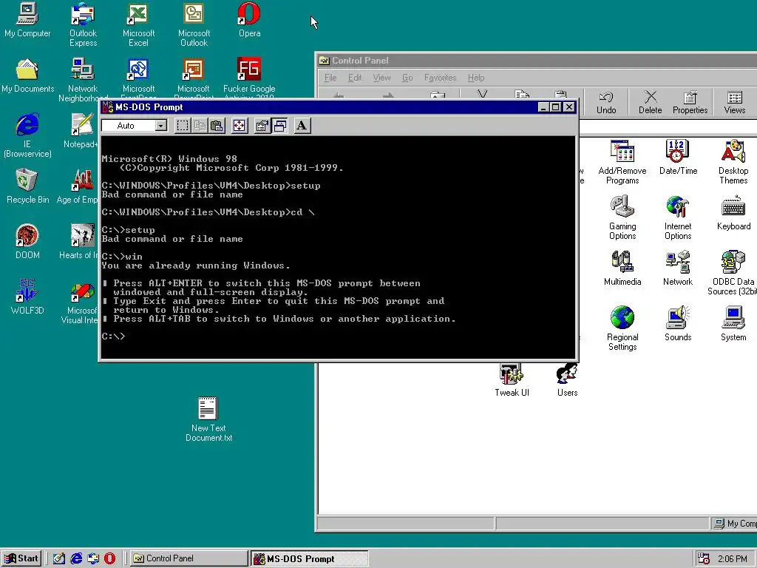Click the Mark selection icon in MS-DOS toolbar

tap(183, 126)
